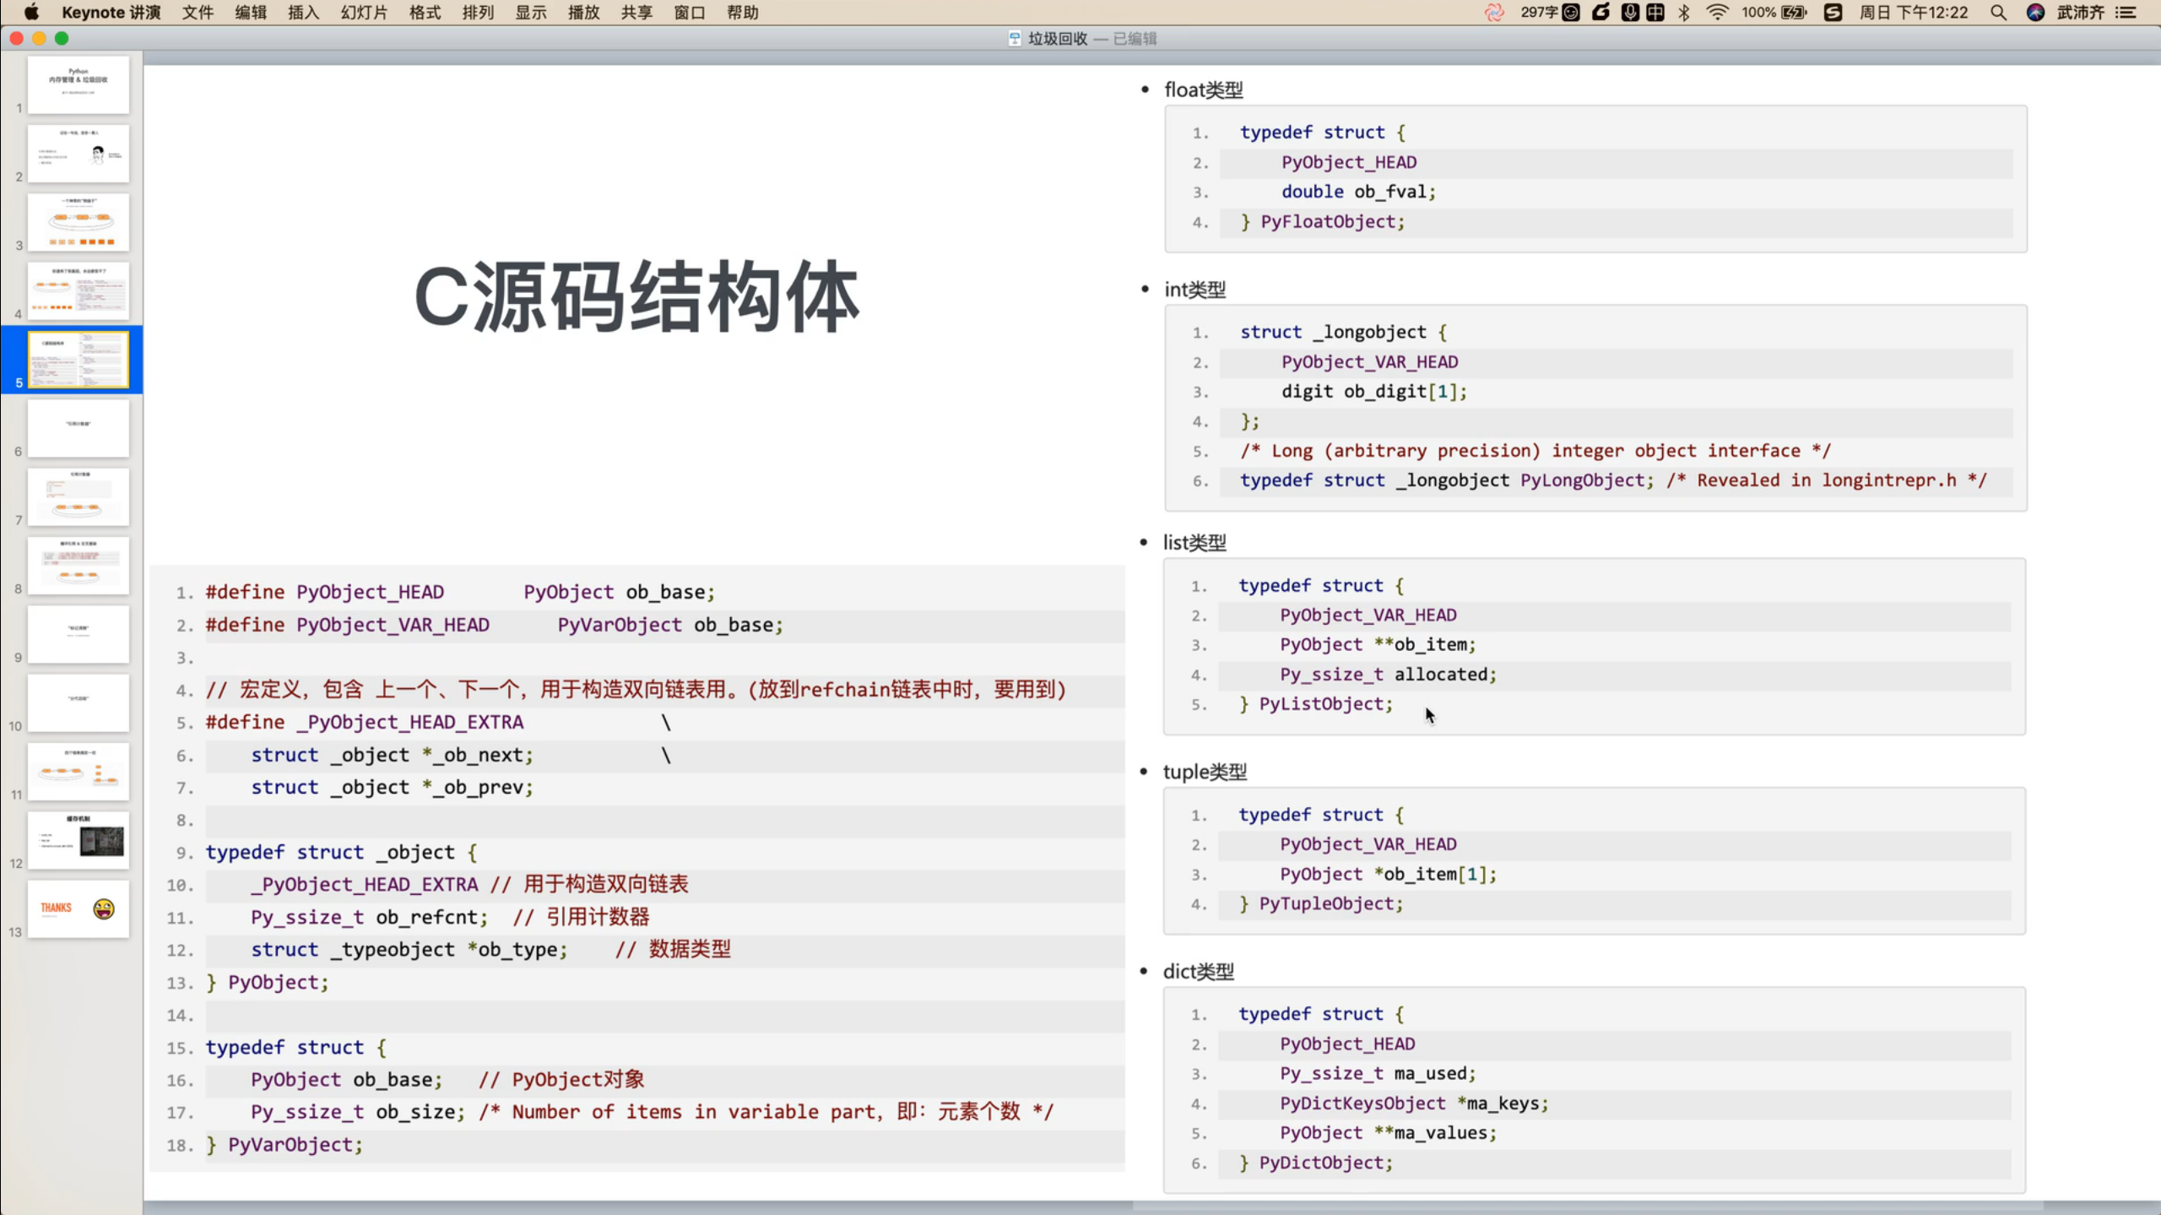Click the line } PyFloatObject;
The width and height of the screenshot is (2161, 1215).
(1323, 222)
